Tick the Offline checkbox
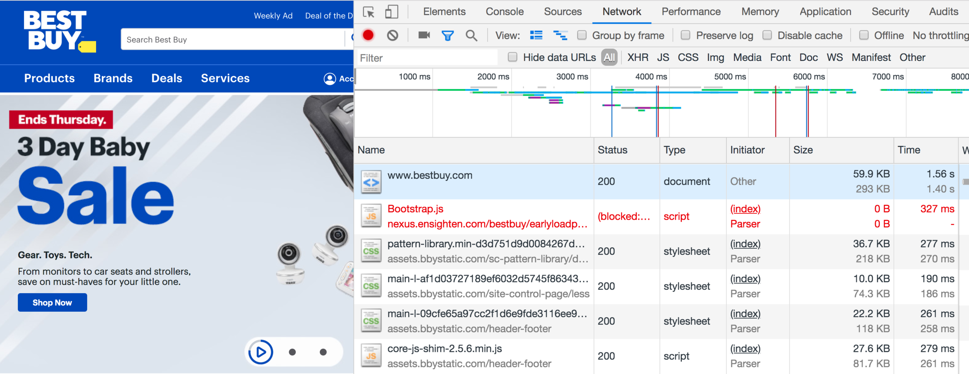Screen dimensions: 969x374 [864, 35]
